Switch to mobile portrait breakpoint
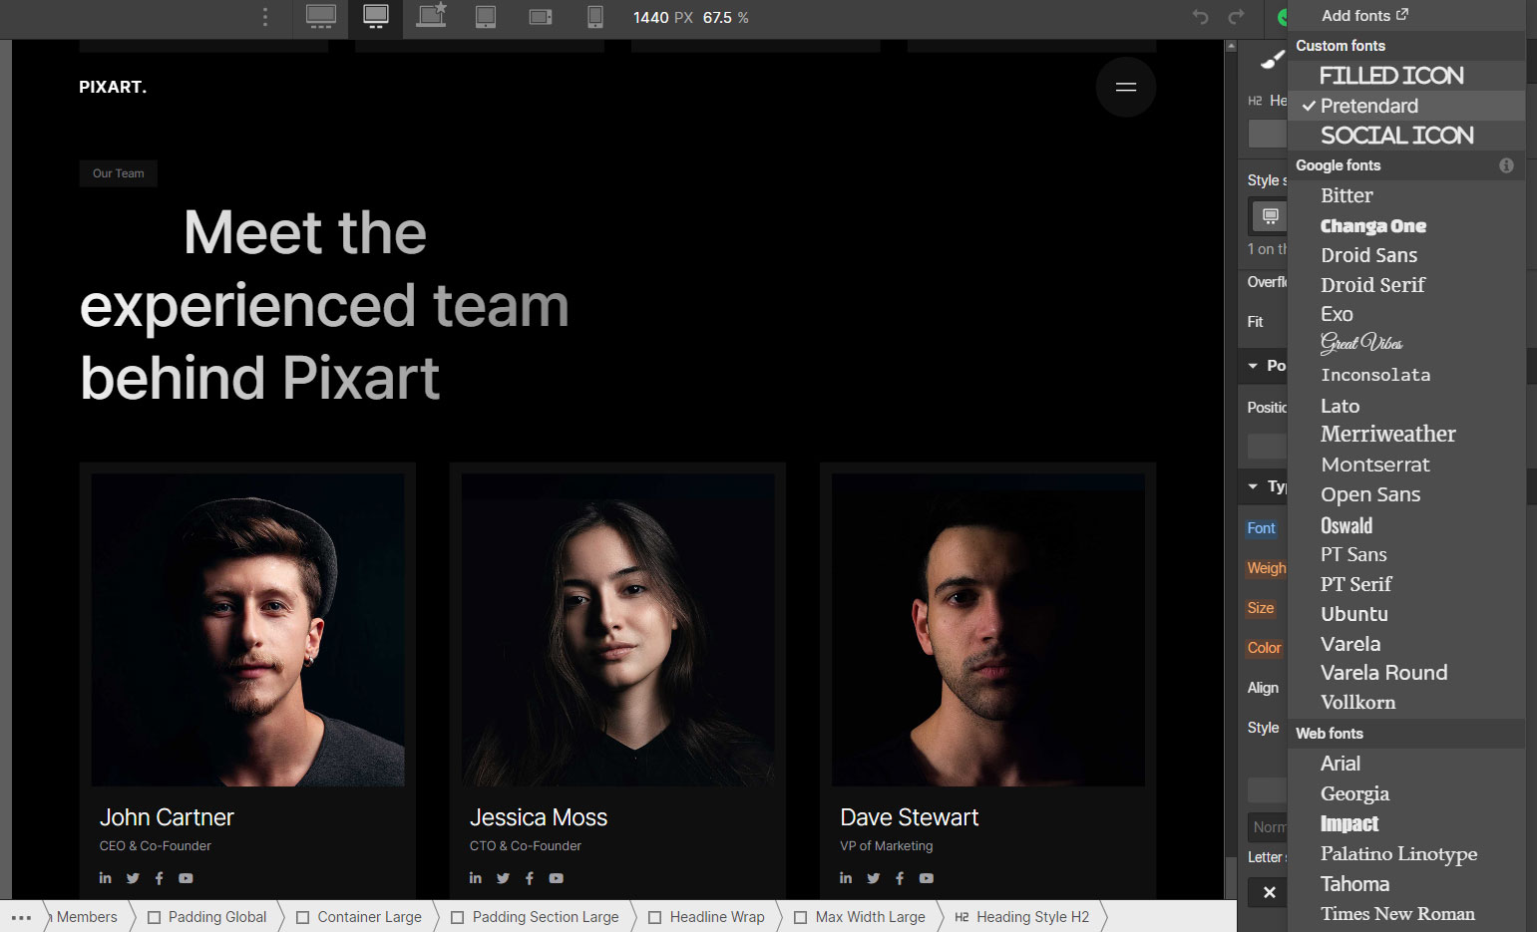Screen dimensions: 1537x932 tap(594, 17)
